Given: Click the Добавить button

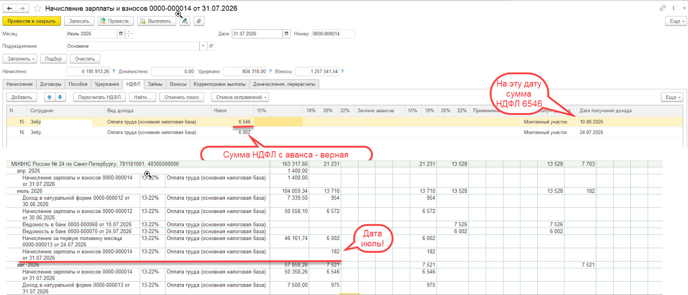Looking at the screenshot, I should click(21, 97).
